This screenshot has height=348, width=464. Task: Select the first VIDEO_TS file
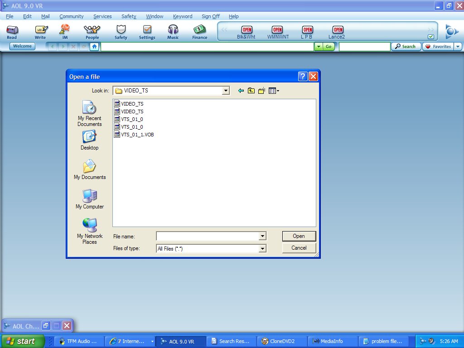pyautogui.click(x=129, y=104)
